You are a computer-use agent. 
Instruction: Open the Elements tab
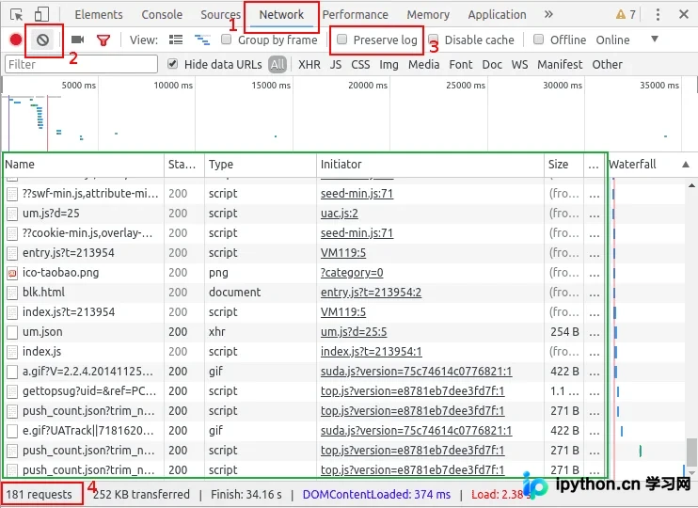pyautogui.click(x=99, y=15)
